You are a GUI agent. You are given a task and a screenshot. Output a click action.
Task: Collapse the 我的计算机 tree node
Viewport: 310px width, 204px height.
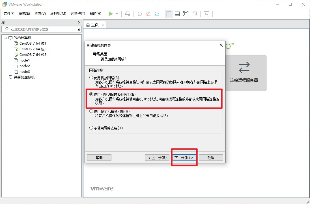pos(5,38)
